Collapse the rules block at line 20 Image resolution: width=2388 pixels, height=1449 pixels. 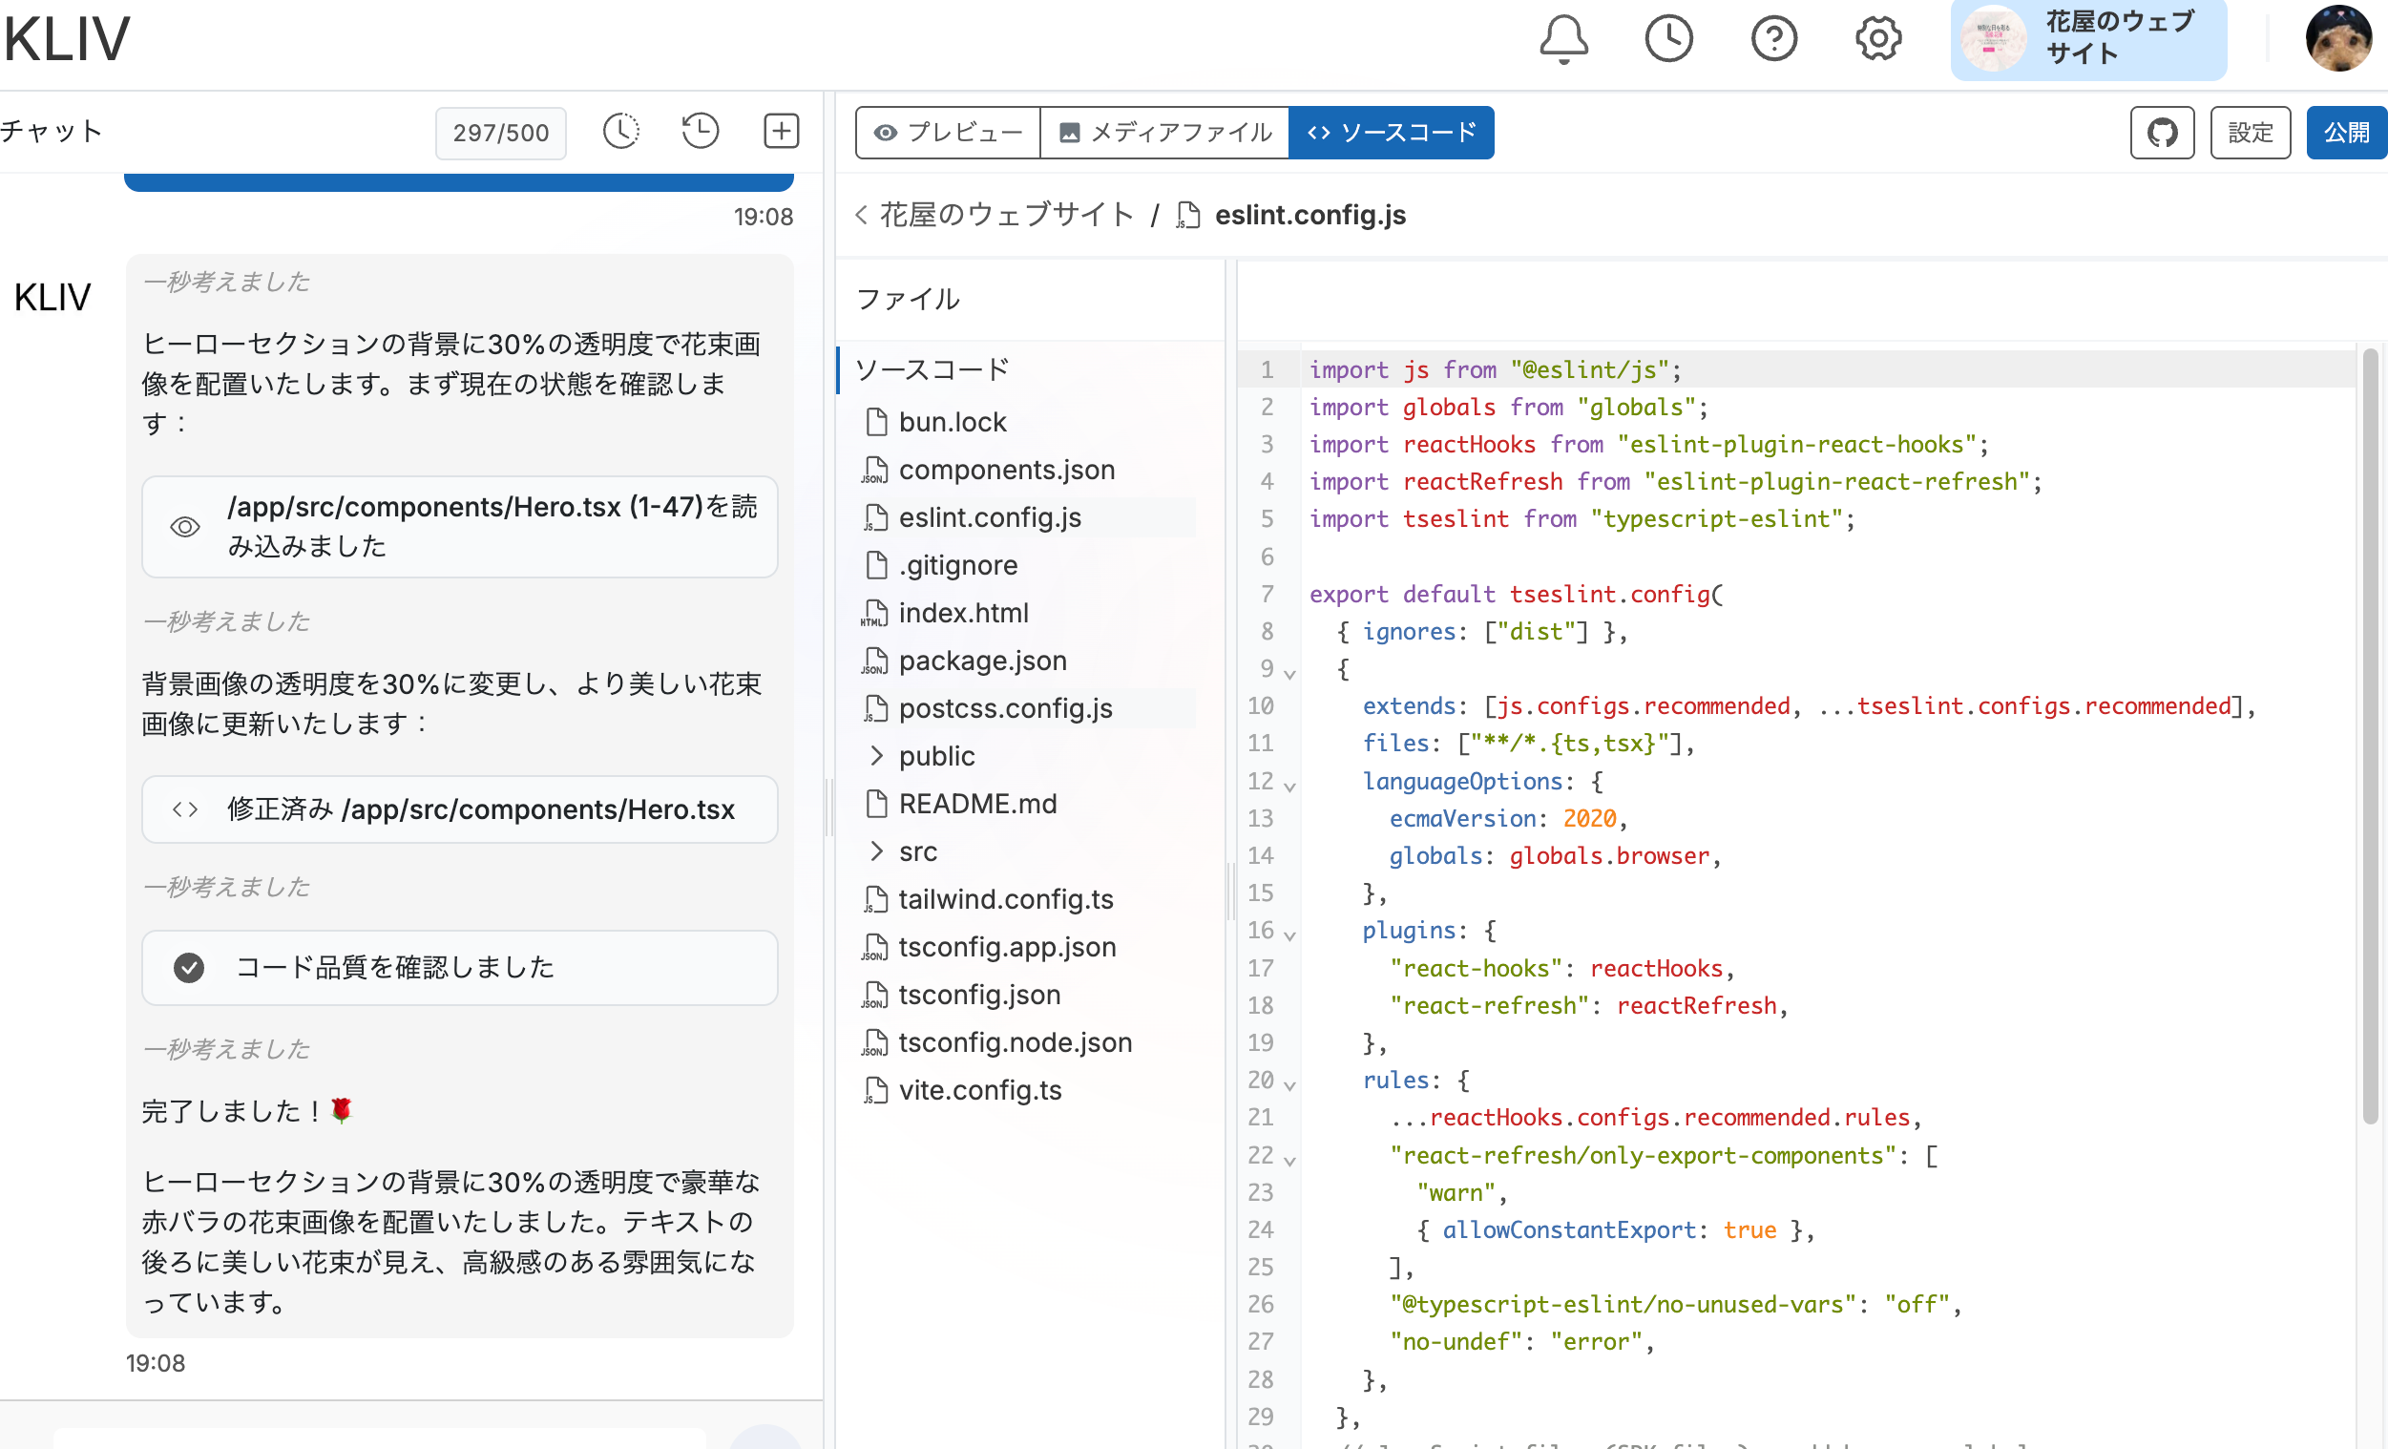1290,1084
